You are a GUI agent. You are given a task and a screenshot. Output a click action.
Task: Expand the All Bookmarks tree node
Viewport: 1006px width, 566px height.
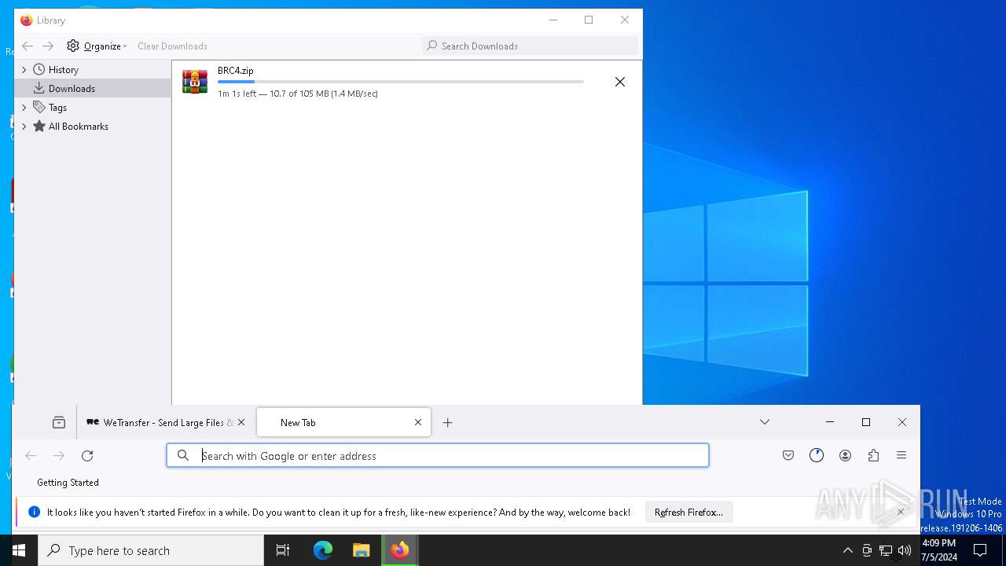point(24,126)
